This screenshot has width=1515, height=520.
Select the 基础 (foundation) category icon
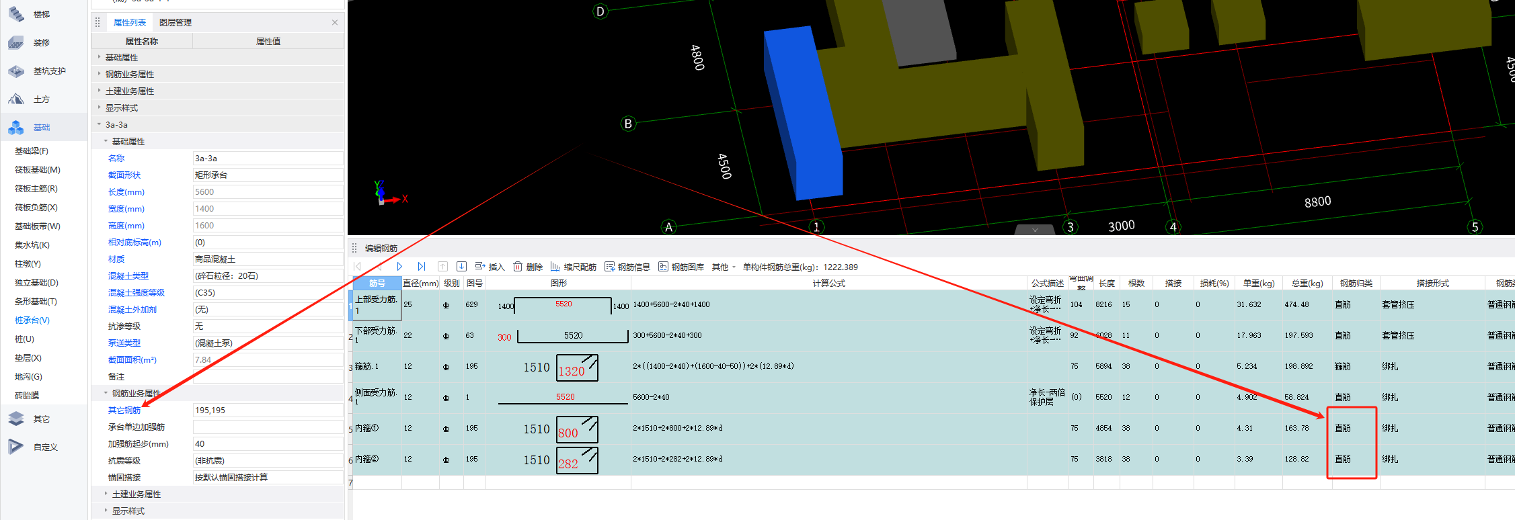coord(17,127)
